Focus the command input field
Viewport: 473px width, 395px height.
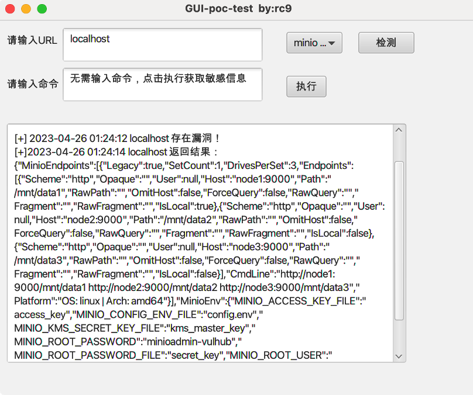(162, 84)
